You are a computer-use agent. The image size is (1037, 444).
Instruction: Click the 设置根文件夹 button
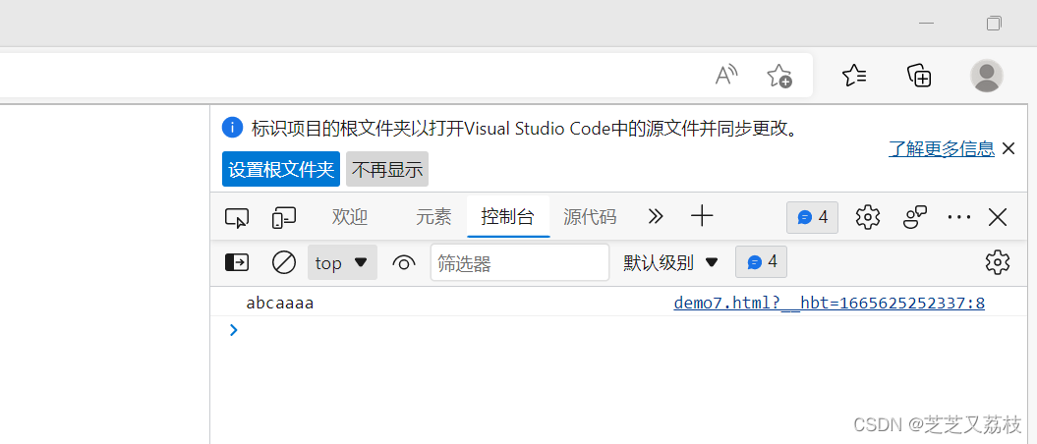281,169
